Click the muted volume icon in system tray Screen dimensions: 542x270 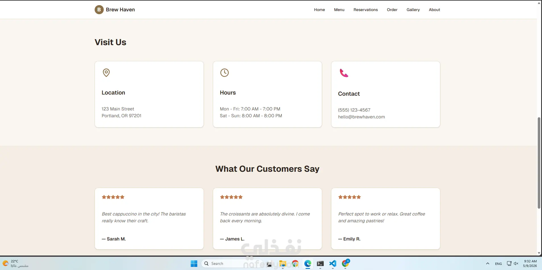(516, 263)
